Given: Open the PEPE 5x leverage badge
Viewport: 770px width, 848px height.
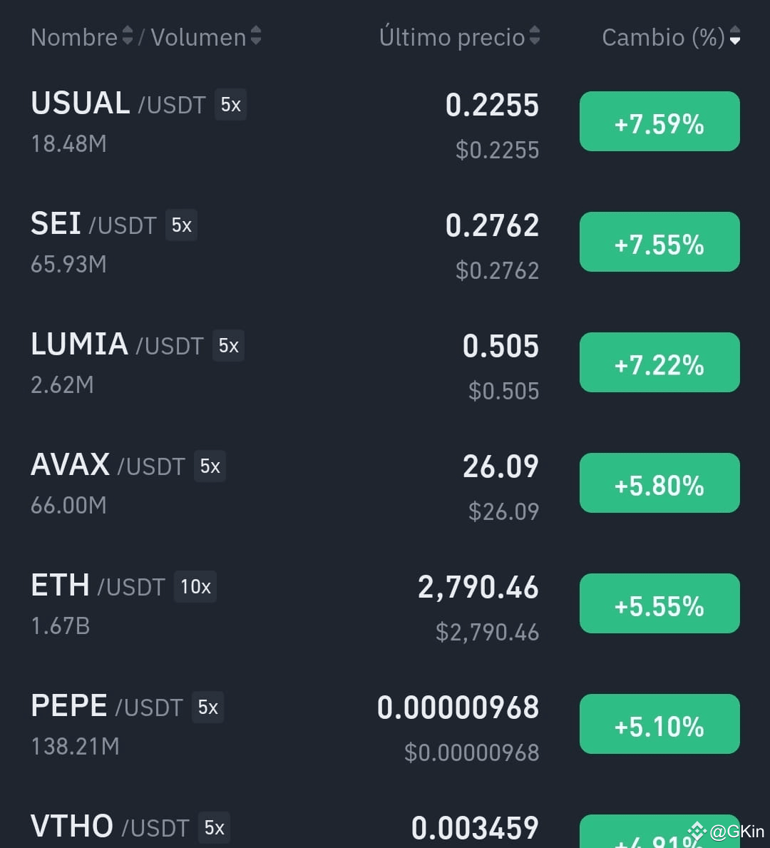Looking at the screenshot, I should [207, 707].
